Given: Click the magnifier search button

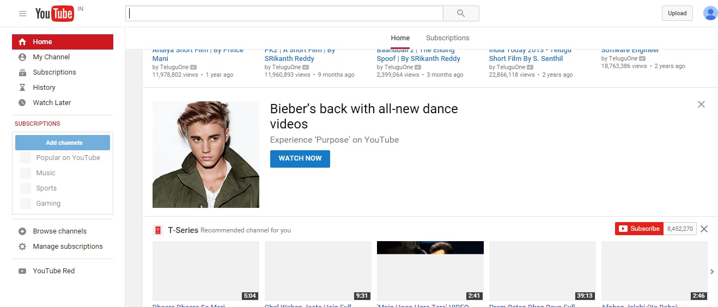Looking at the screenshot, I should pyautogui.click(x=461, y=14).
